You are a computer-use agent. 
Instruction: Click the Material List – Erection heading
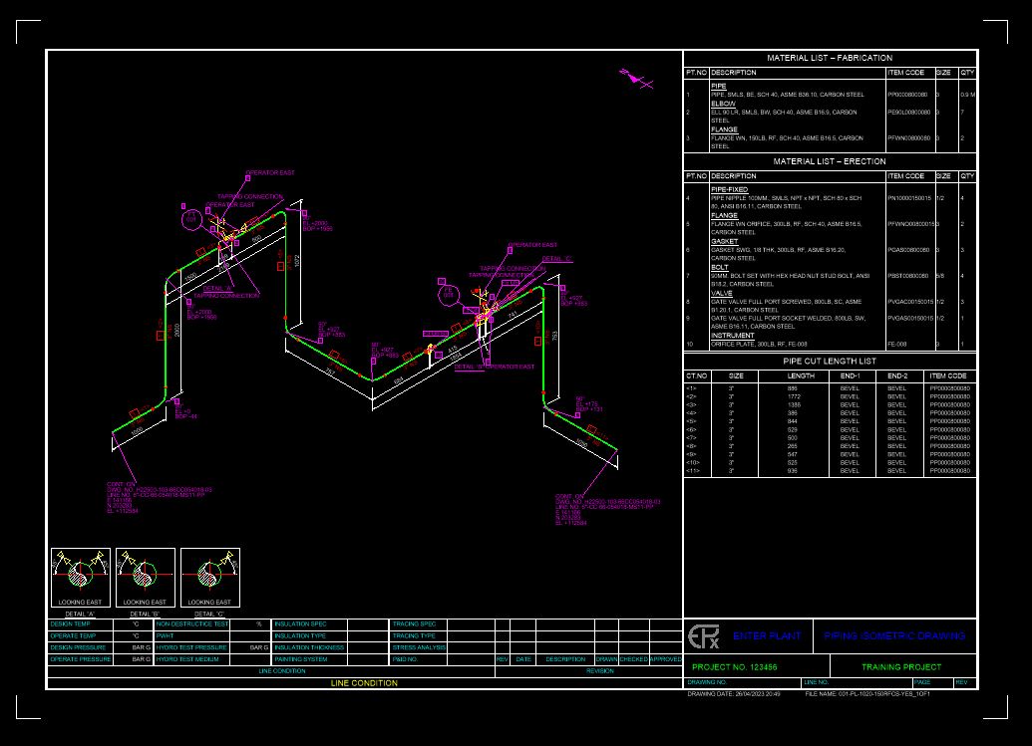click(830, 161)
